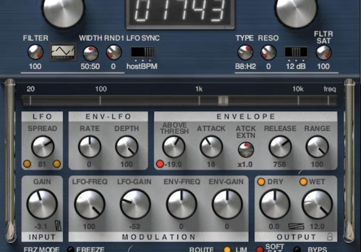Click the envelope ATTACK knob
Image resolution: width=361 pixels, height=252 pixels.
click(x=211, y=147)
